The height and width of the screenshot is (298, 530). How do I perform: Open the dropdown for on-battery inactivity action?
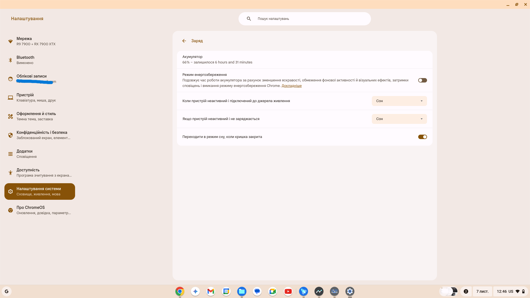[399, 119]
